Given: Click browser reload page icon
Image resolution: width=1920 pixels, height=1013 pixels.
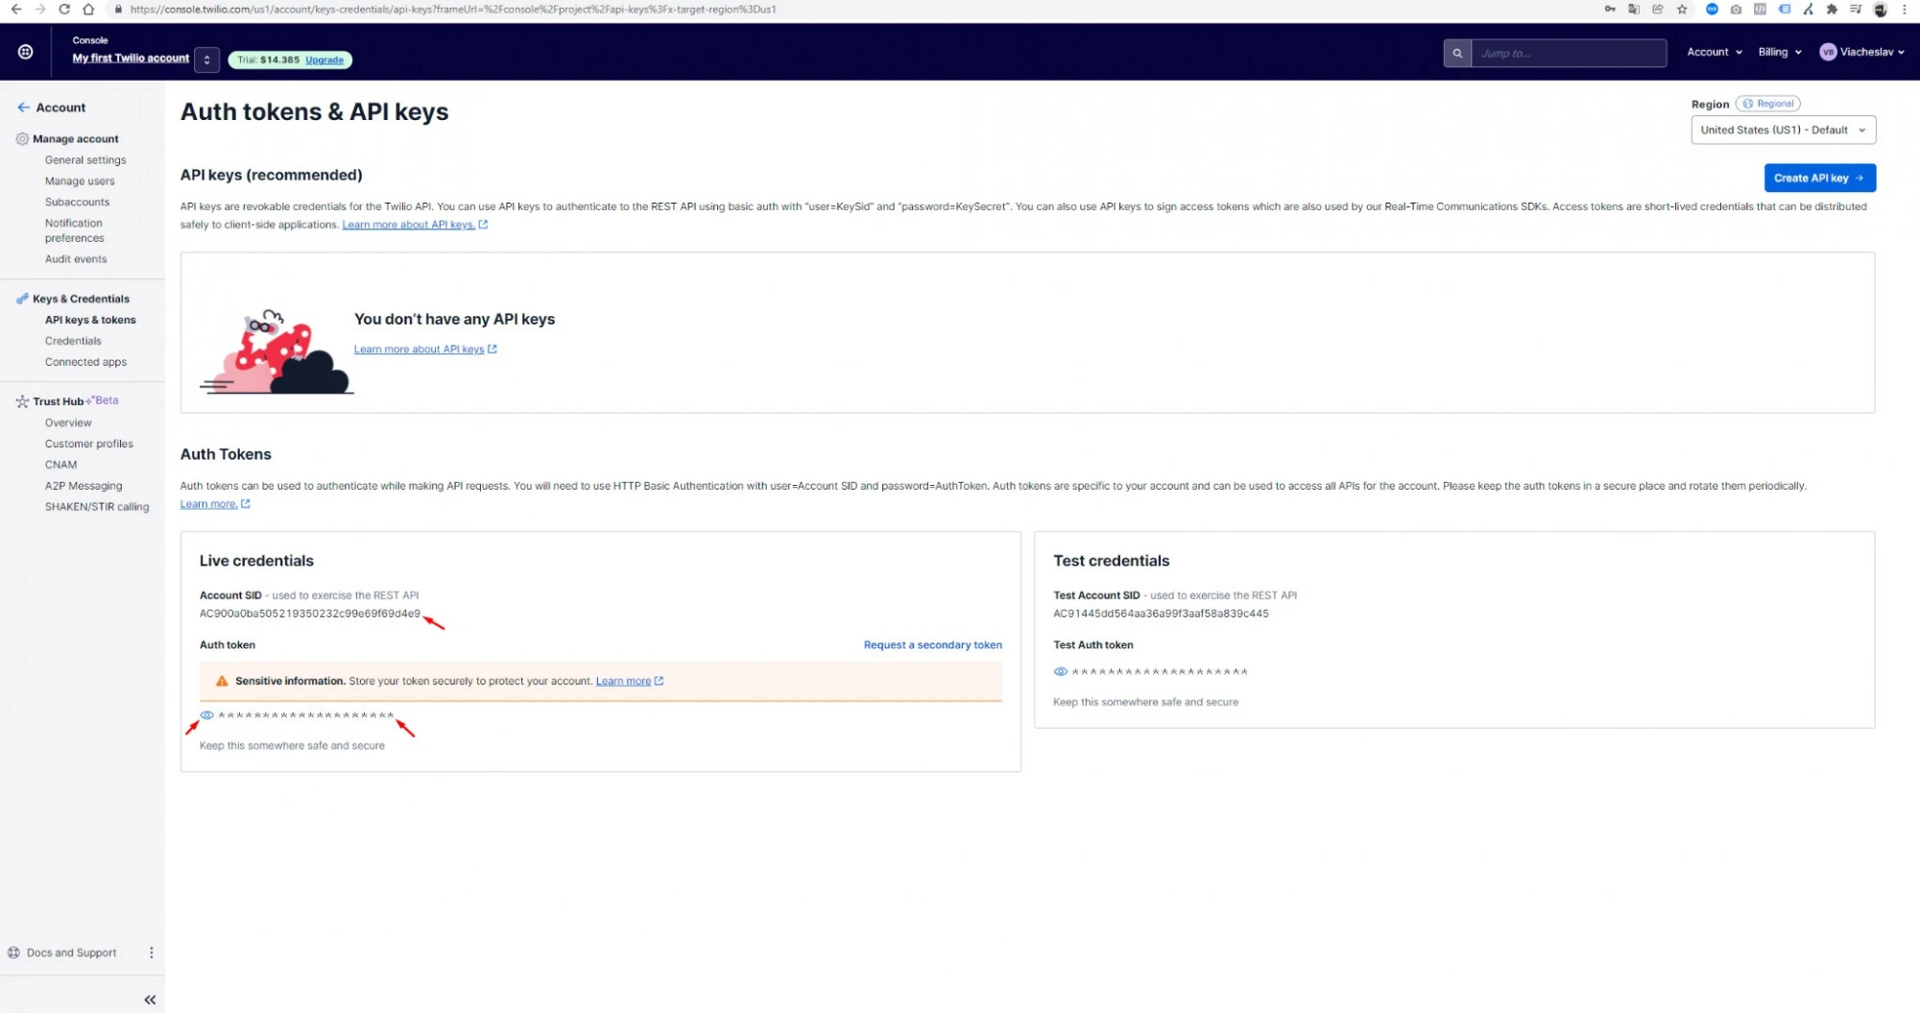Looking at the screenshot, I should click(63, 10).
